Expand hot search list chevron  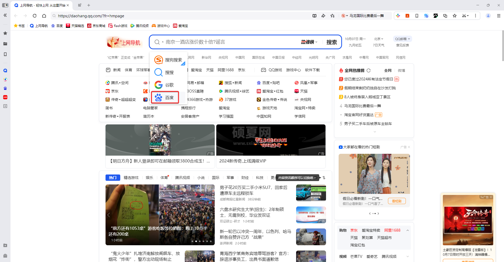point(375,132)
